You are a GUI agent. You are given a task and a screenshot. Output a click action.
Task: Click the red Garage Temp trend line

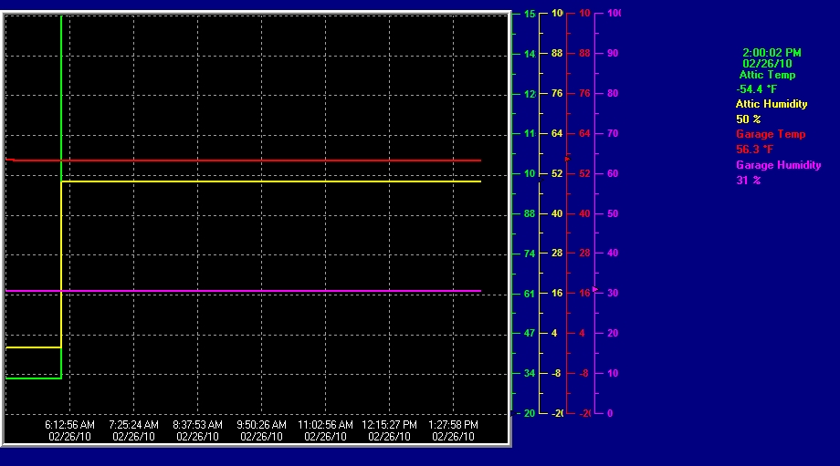click(x=274, y=161)
